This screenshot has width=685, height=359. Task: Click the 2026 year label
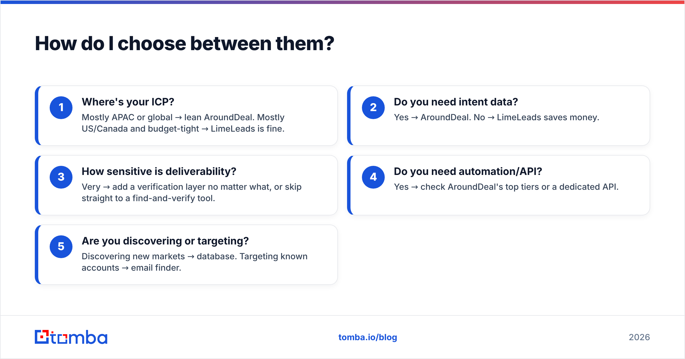(x=639, y=337)
